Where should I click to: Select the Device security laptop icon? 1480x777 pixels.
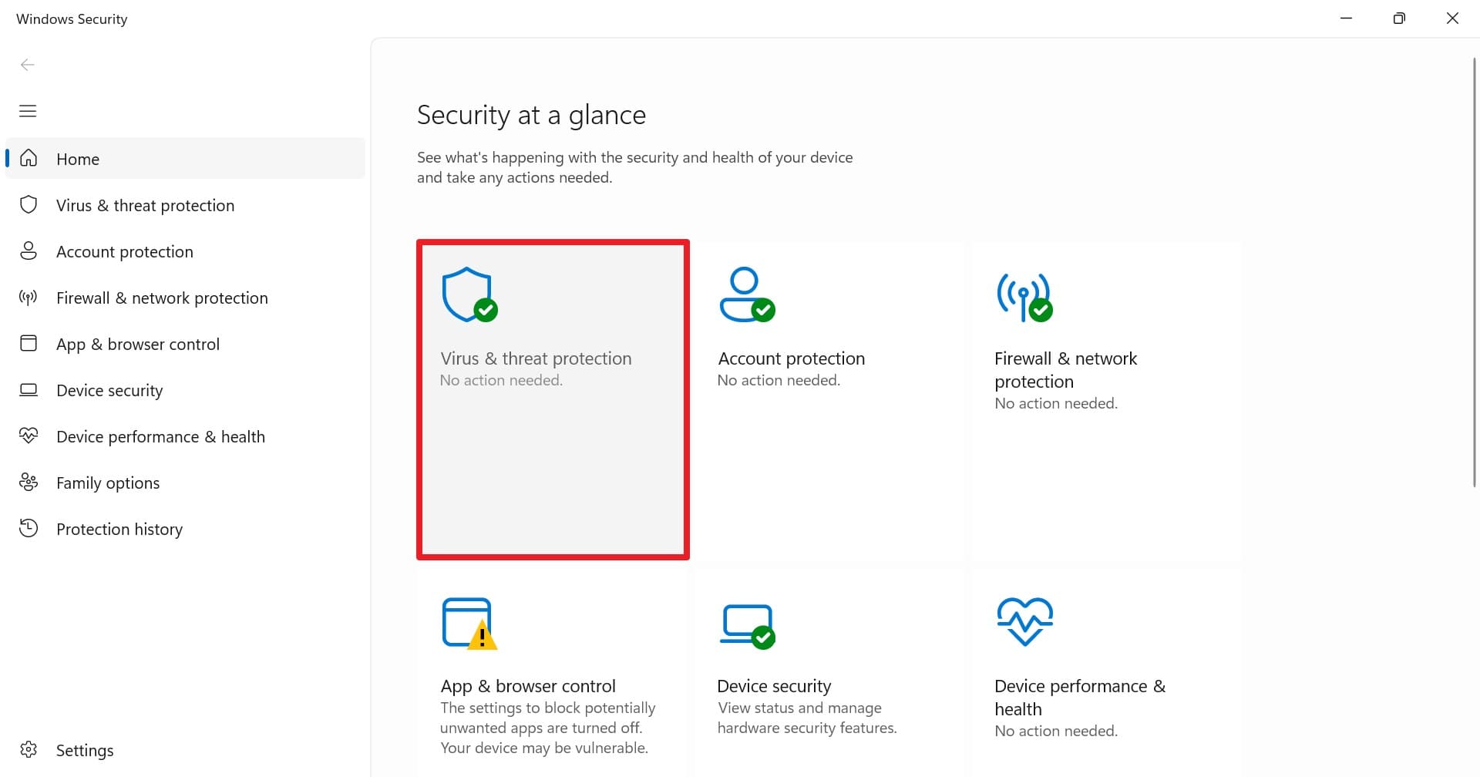(x=29, y=390)
